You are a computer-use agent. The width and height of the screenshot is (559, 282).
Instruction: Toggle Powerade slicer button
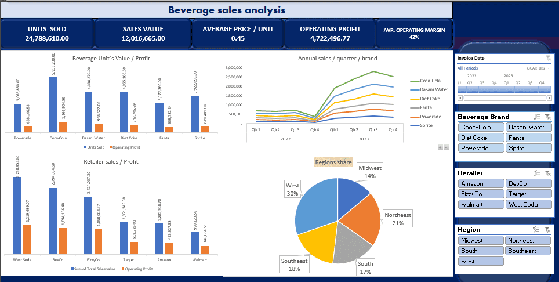481,148
